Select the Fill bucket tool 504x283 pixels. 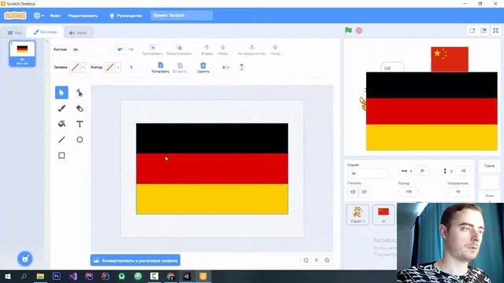pos(61,124)
